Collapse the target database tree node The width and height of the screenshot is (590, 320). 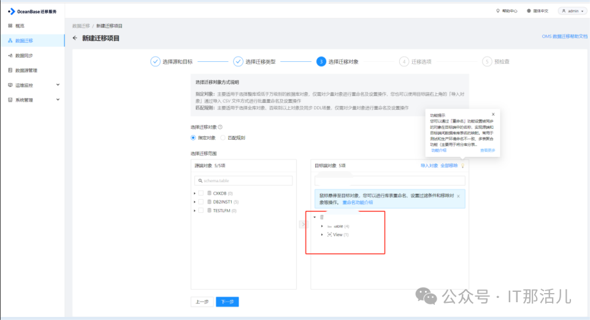click(315, 218)
